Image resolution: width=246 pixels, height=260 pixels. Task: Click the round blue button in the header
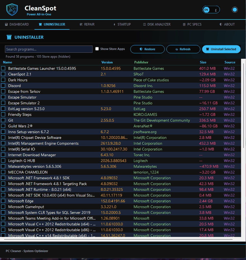pos(235,10)
